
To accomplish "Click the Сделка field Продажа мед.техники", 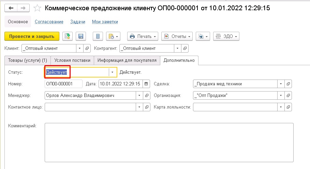I will coord(235,84).
